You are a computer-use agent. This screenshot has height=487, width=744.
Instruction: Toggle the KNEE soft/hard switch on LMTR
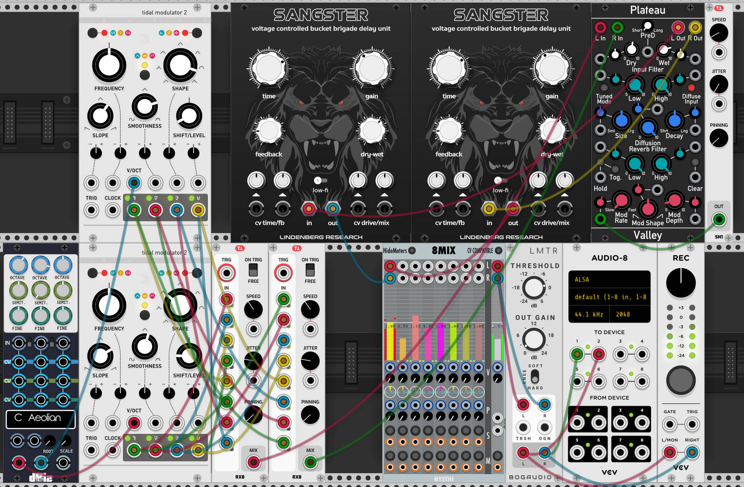tap(534, 377)
